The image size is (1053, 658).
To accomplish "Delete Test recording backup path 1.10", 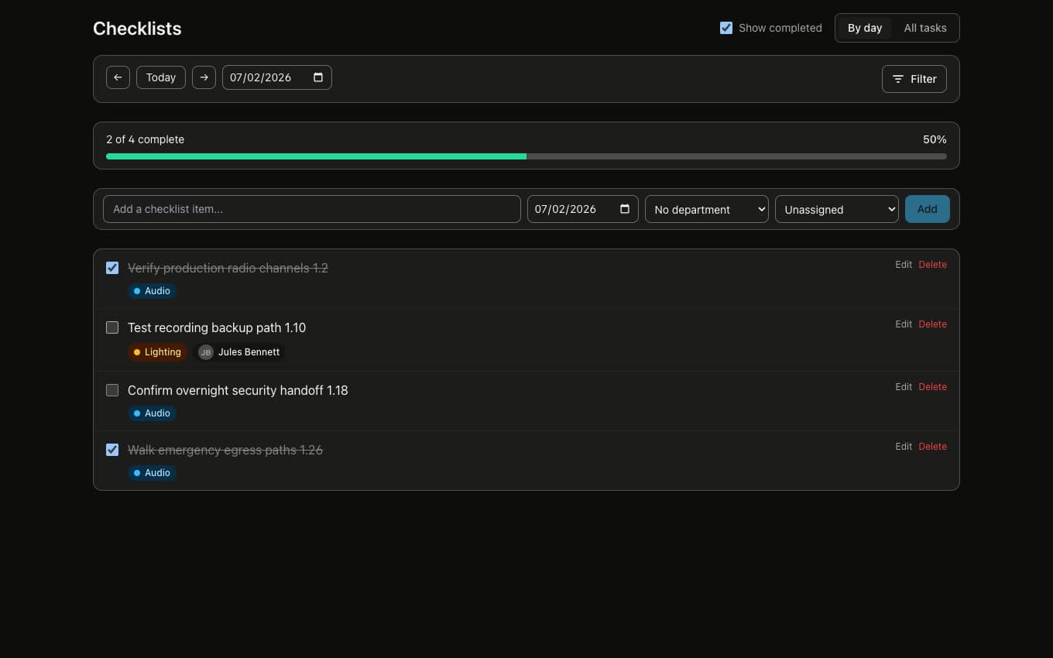I will [x=932, y=324].
